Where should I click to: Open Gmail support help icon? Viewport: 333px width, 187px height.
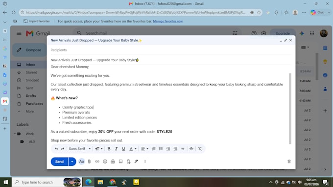click(254, 33)
